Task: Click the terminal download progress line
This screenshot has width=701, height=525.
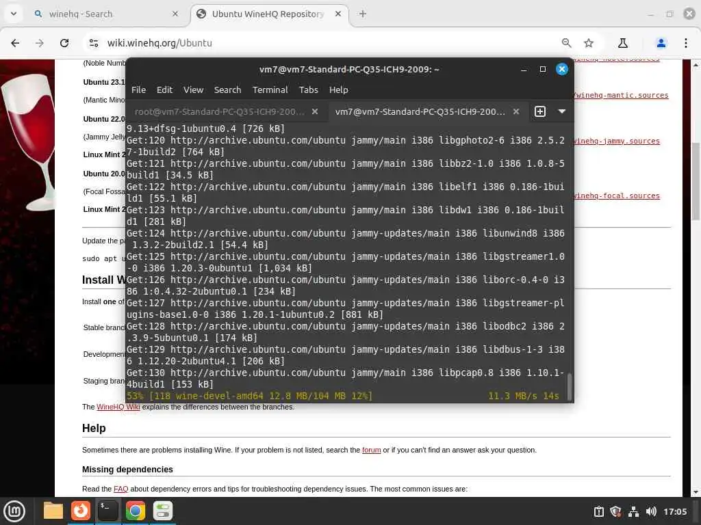Action: click(343, 396)
